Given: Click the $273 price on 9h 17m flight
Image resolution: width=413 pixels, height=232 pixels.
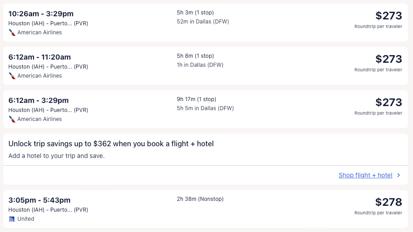Looking at the screenshot, I should pyautogui.click(x=388, y=102).
